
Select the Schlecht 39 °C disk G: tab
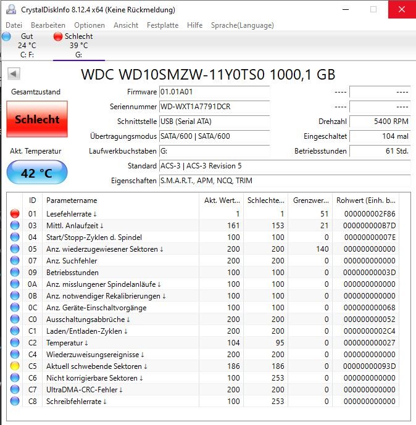pos(78,45)
